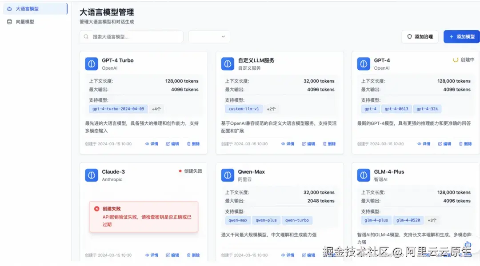Click the qwen-max tag

pyautogui.click(x=238, y=220)
